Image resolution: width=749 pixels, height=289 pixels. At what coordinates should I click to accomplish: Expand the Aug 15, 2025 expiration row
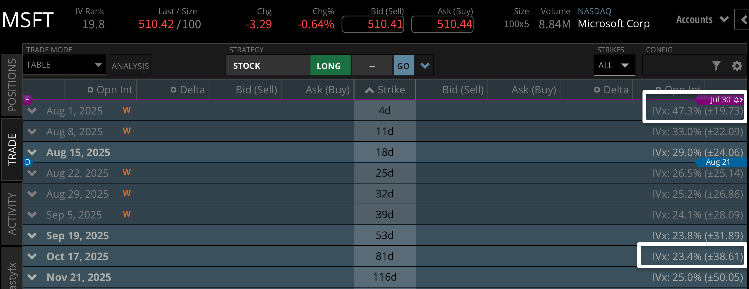coord(32,152)
